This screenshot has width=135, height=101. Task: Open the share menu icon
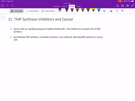(x=123, y=6)
